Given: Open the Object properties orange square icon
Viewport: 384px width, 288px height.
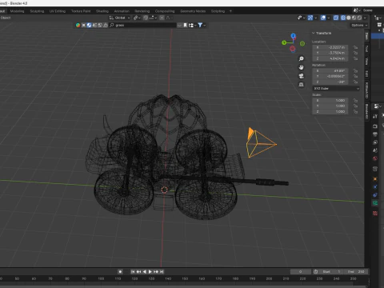Looking at the screenshot, I should tap(375, 178).
